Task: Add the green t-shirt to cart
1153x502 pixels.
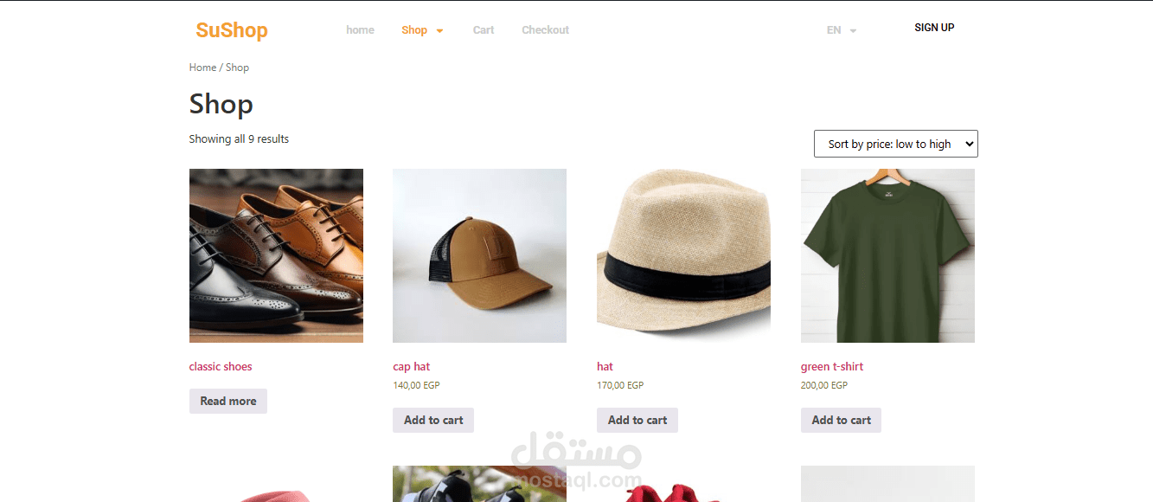Action: (x=840, y=420)
